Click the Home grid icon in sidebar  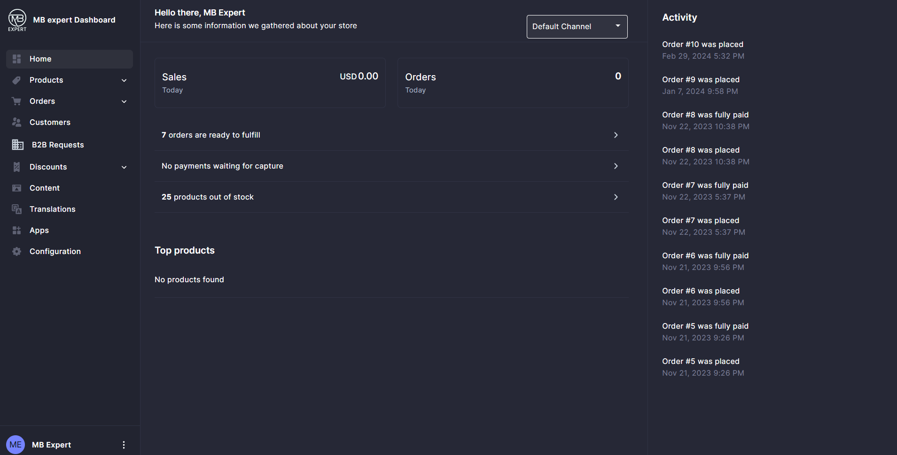click(16, 59)
